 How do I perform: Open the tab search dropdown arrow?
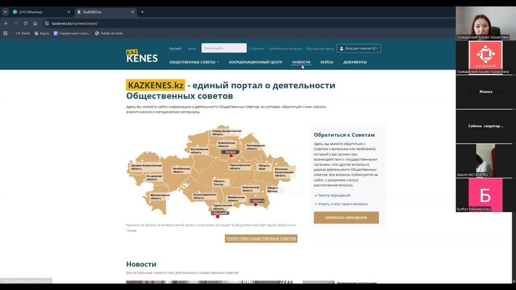click(x=5, y=12)
